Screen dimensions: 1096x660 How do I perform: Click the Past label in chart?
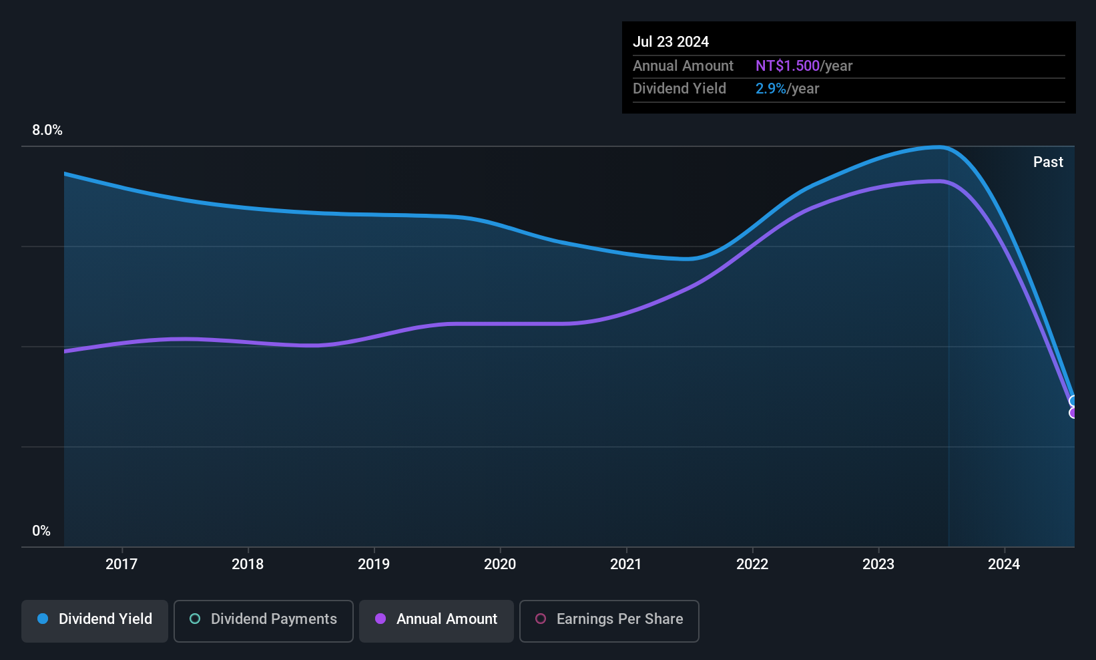pos(1048,162)
